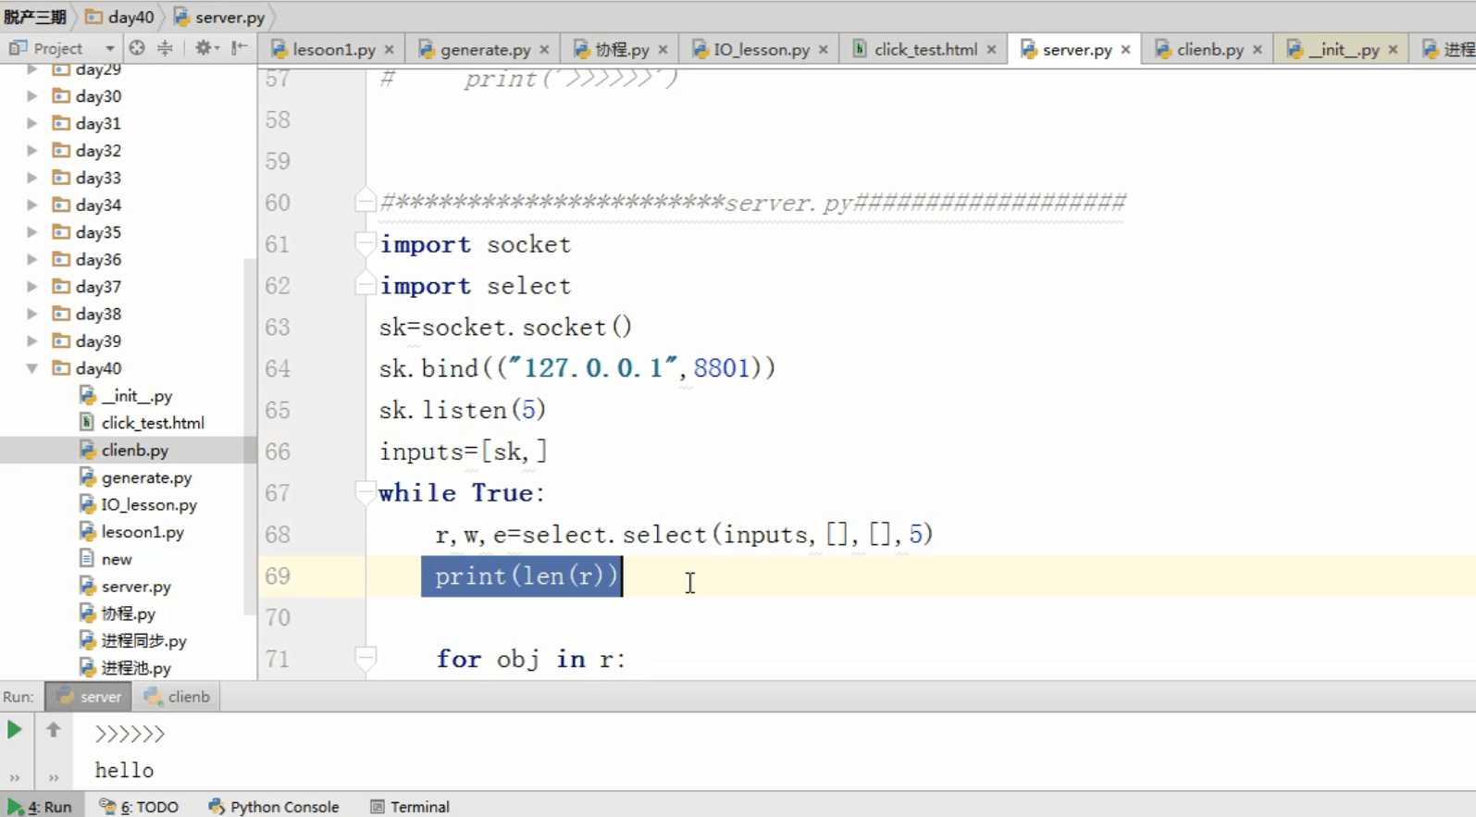This screenshot has width=1476, height=817.
Task: Click the server.py breadcrumb
Action: coord(219,17)
